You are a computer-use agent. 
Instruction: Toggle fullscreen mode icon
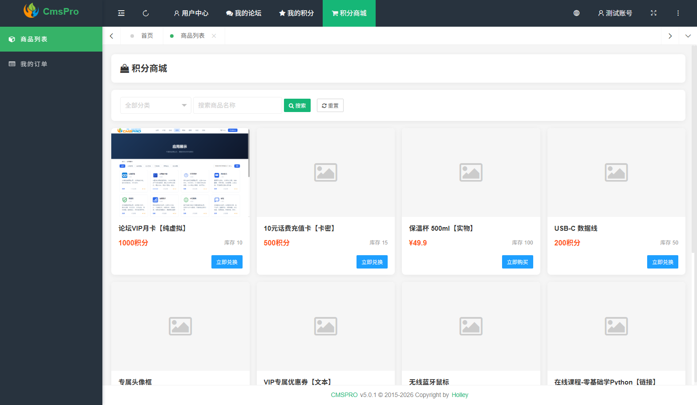coord(653,13)
